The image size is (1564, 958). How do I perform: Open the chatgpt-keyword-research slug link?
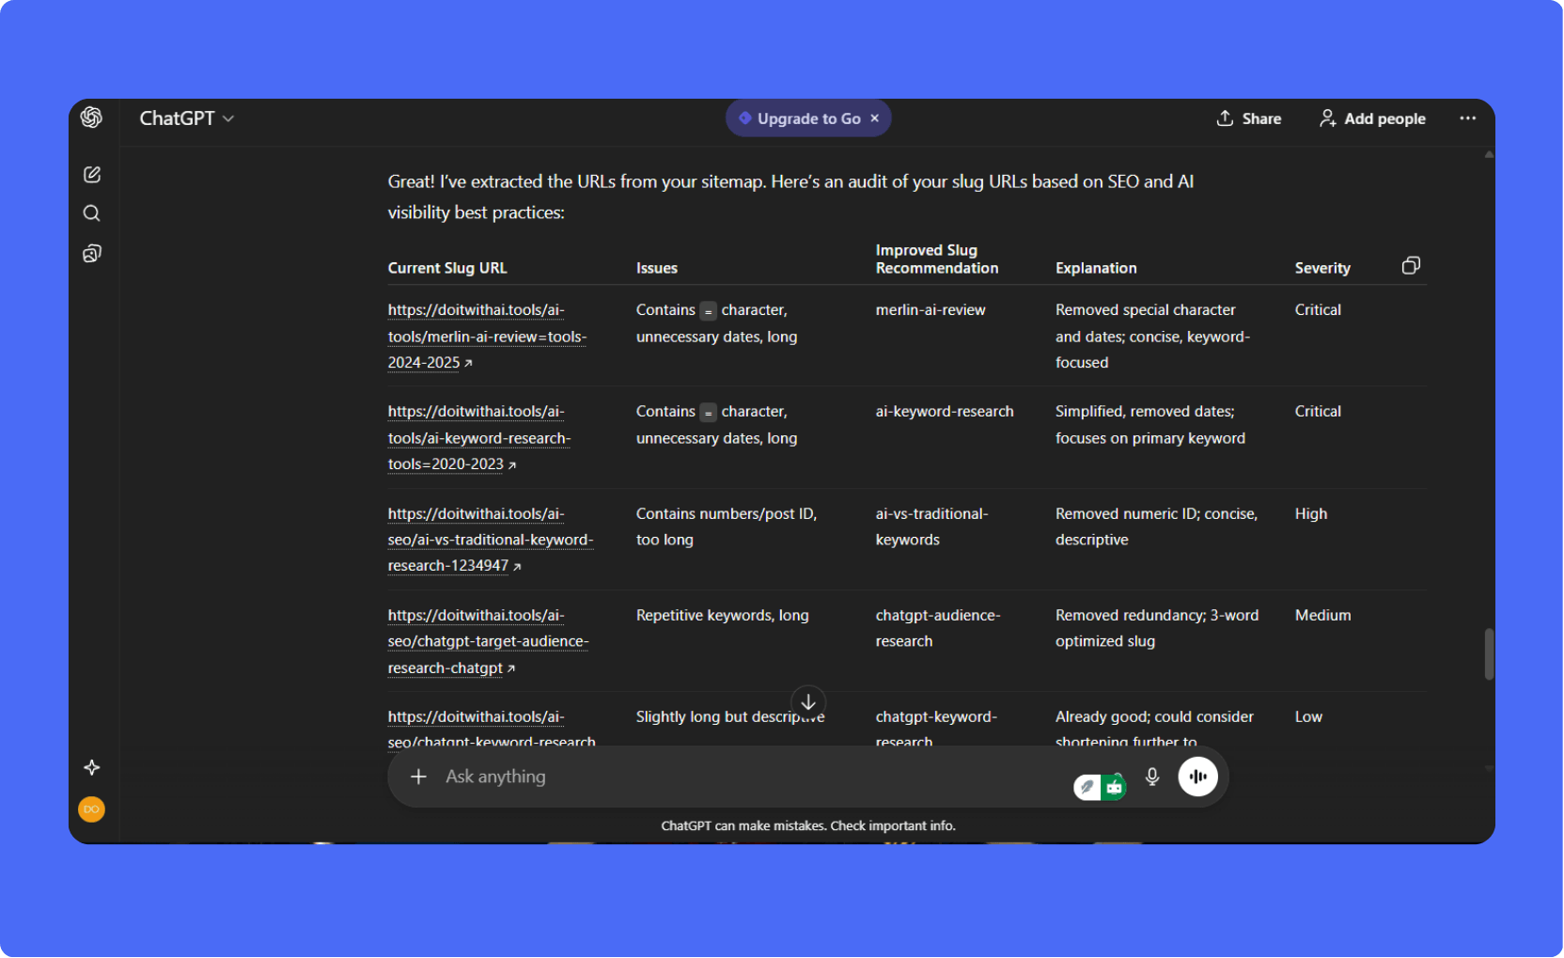[x=492, y=730]
